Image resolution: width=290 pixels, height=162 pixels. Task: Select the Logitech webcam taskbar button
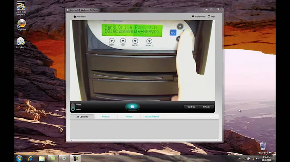tap(75, 158)
